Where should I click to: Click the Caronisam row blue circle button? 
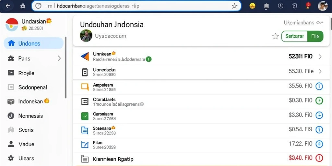tap(319, 115)
